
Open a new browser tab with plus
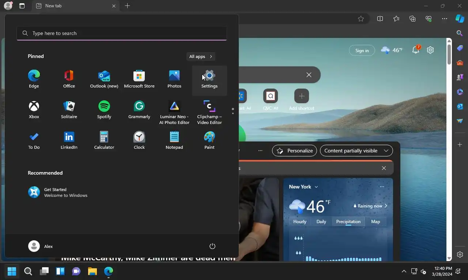[127, 6]
